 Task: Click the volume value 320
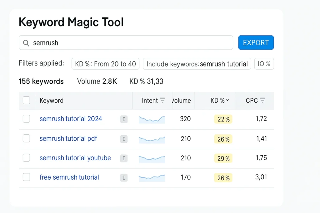pos(185,119)
